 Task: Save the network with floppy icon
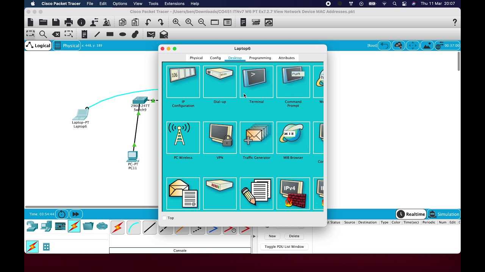[56, 22]
